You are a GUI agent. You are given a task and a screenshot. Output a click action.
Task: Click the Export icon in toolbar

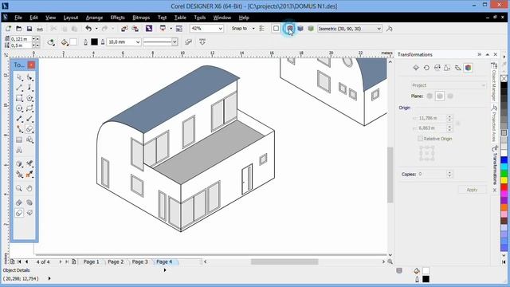[135, 29]
